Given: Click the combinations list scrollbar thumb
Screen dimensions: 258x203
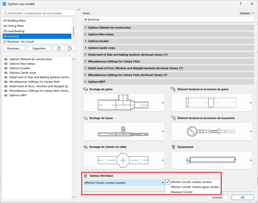Looking at the screenshot, I should point(74,32).
